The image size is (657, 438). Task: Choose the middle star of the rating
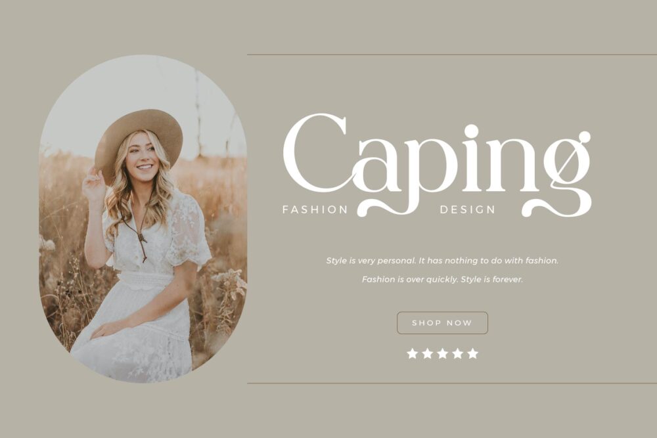pos(442,353)
